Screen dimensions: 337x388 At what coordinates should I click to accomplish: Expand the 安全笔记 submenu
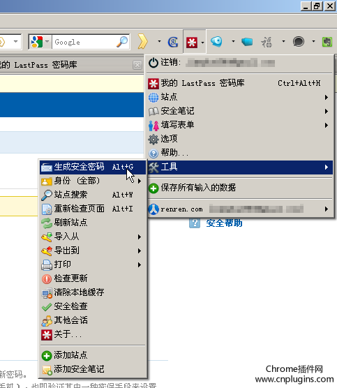(239, 111)
